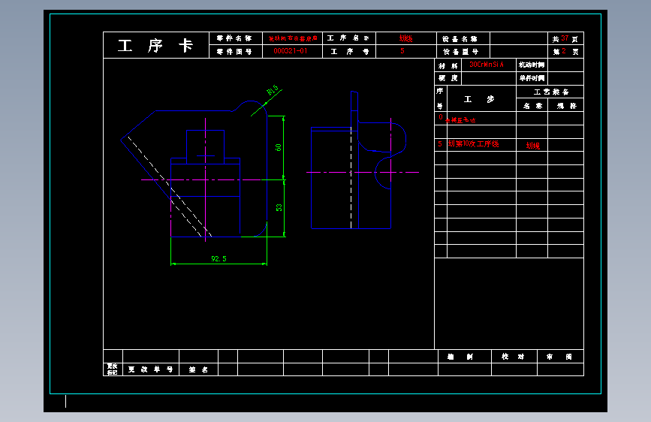The image size is (651, 422).
Task: Click the 编制 label in footer
Action: (x=460, y=357)
